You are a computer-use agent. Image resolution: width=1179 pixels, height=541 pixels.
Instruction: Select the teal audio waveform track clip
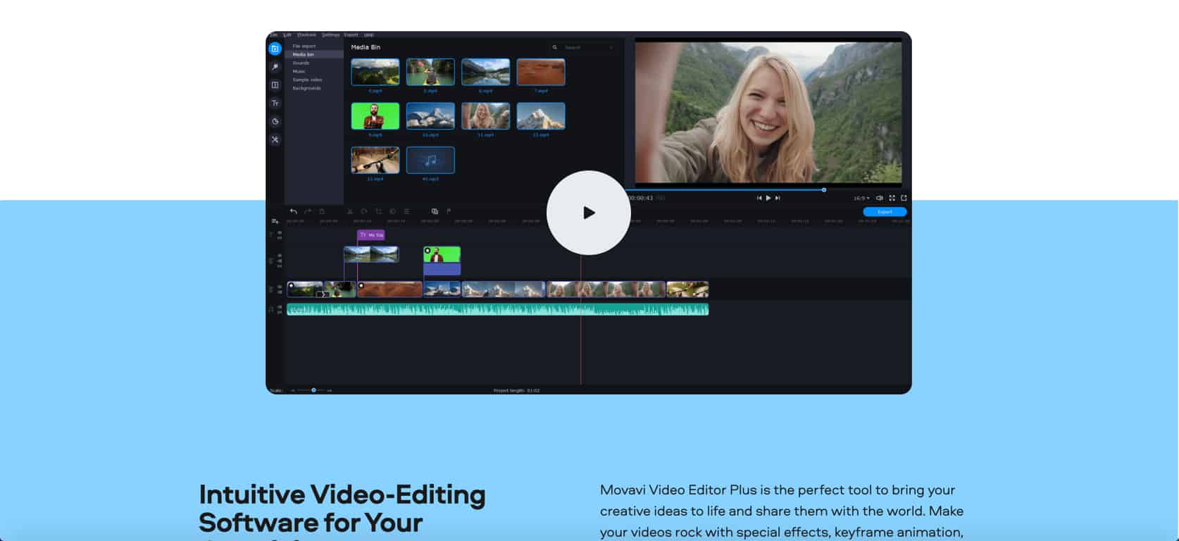(x=497, y=309)
